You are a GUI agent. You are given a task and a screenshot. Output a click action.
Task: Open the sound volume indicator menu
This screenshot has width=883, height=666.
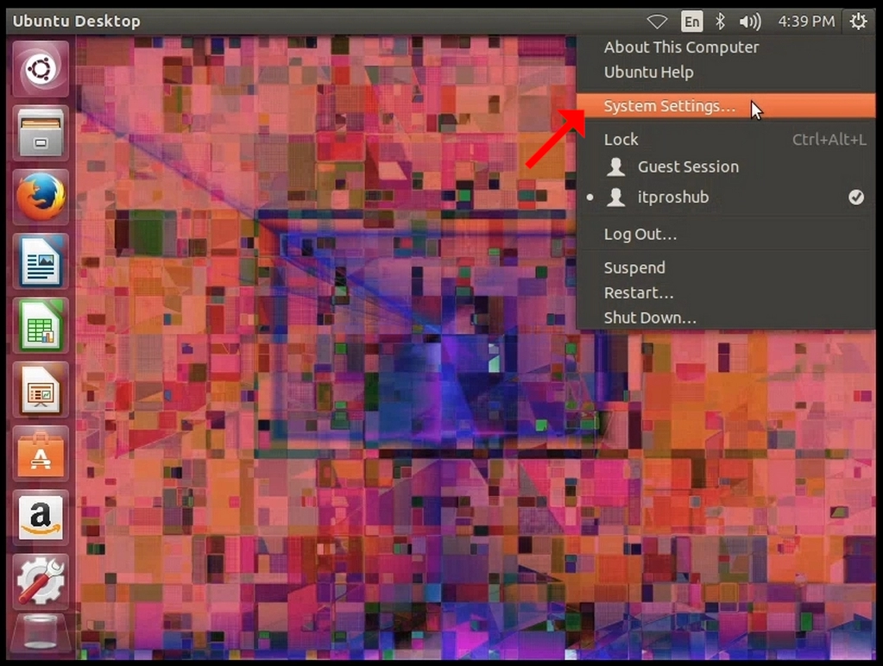point(750,22)
